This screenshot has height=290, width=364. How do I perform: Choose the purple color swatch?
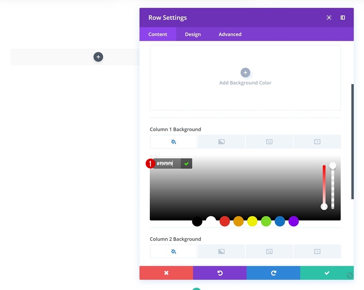point(294,221)
